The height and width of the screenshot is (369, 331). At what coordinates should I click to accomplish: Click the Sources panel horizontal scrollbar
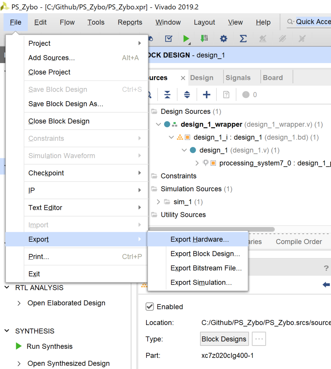click(x=211, y=229)
